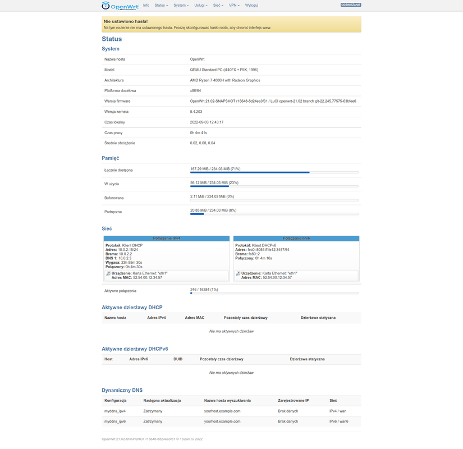Click the Adres IPv4 column header
463x449 pixels.
pyautogui.click(x=157, y=318)
